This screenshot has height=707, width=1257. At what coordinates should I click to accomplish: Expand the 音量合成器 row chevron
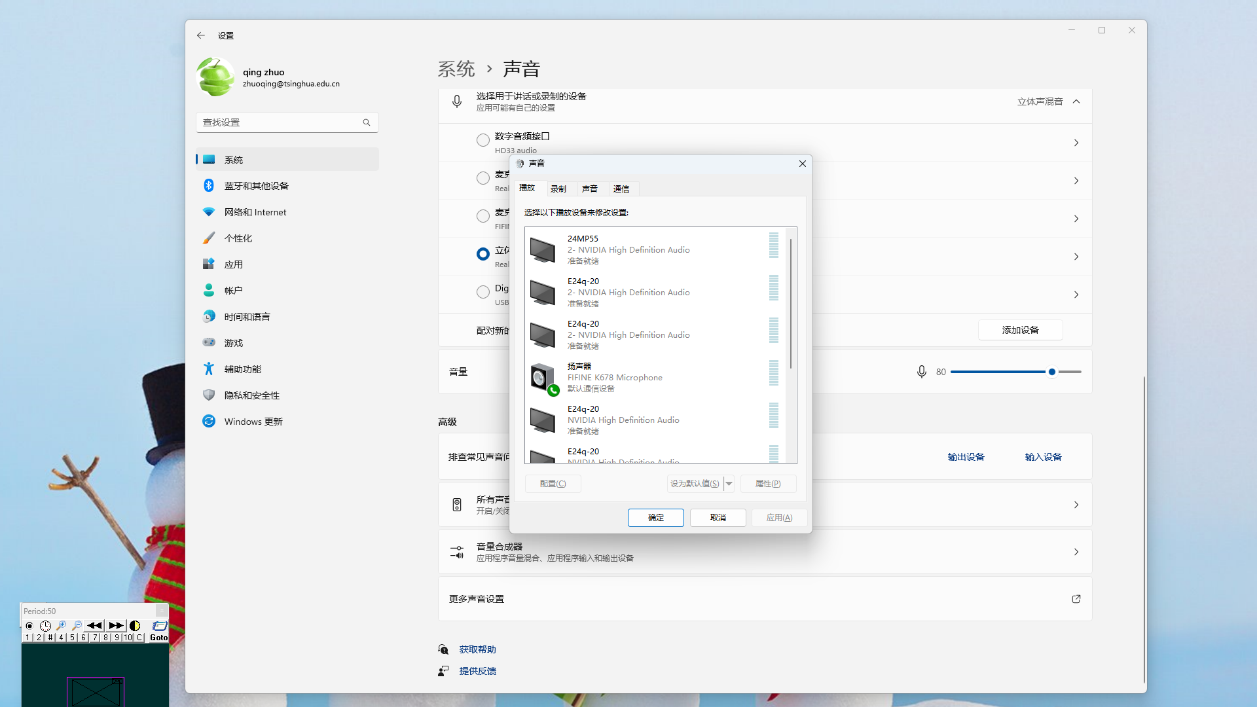point(1076,552)
